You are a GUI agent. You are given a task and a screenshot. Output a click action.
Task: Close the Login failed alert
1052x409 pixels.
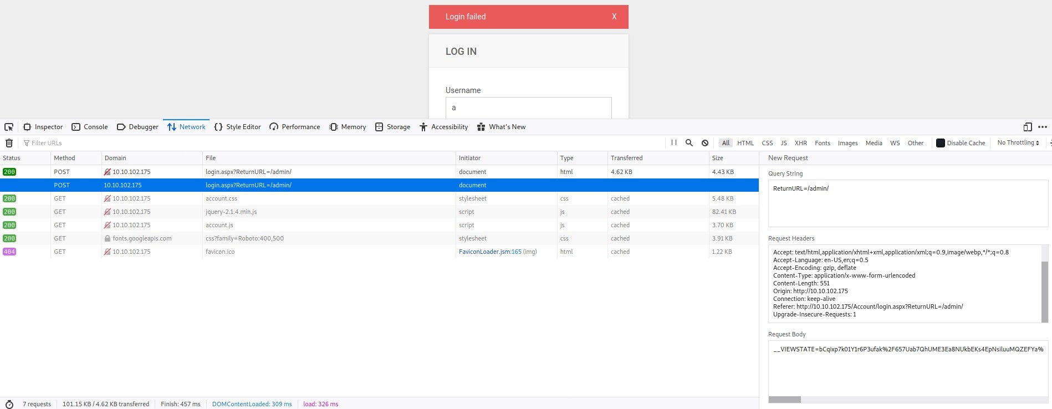tap(614, 17)
